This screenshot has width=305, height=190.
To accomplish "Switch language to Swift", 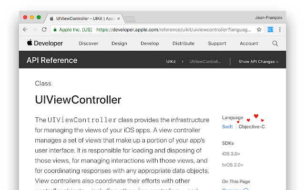I will pyautogui.click(x=227, y=127).
